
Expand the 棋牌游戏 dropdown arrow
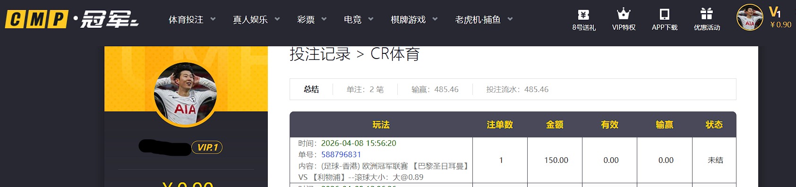435,19
